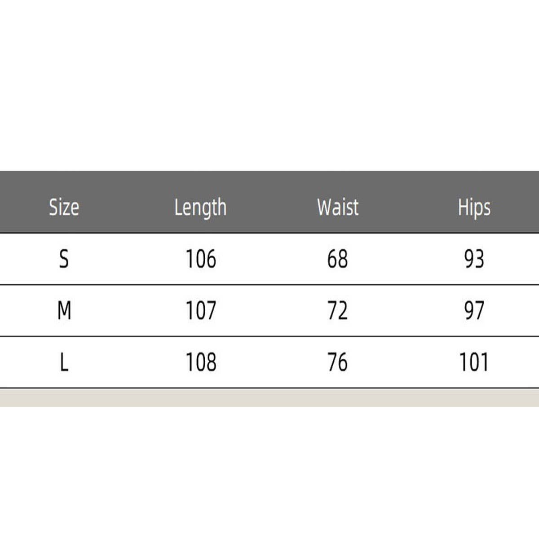Screen dimensions: 539x539
Task: Click length value 108 for size L
Action: pos(201,362)
